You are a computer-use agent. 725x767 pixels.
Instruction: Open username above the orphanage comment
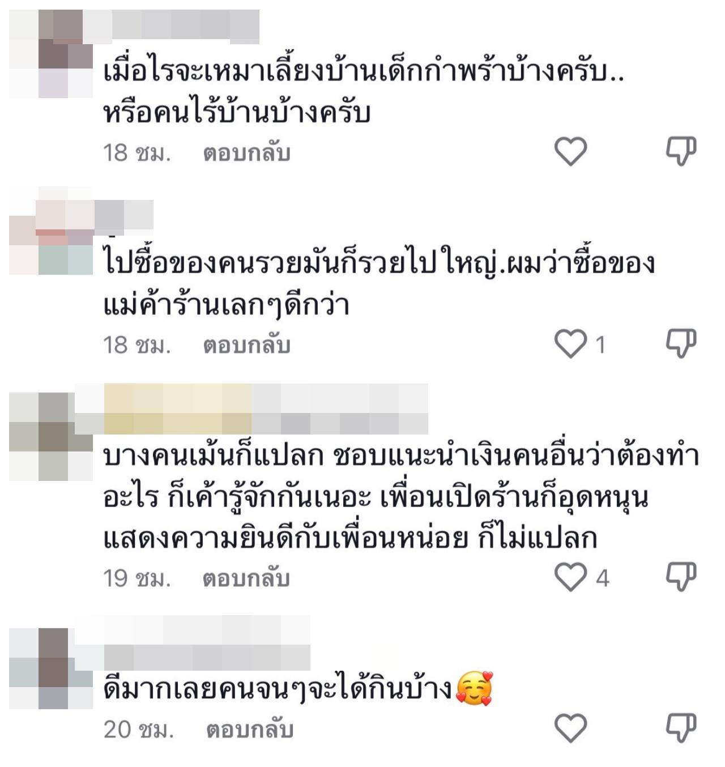point(170,26)
